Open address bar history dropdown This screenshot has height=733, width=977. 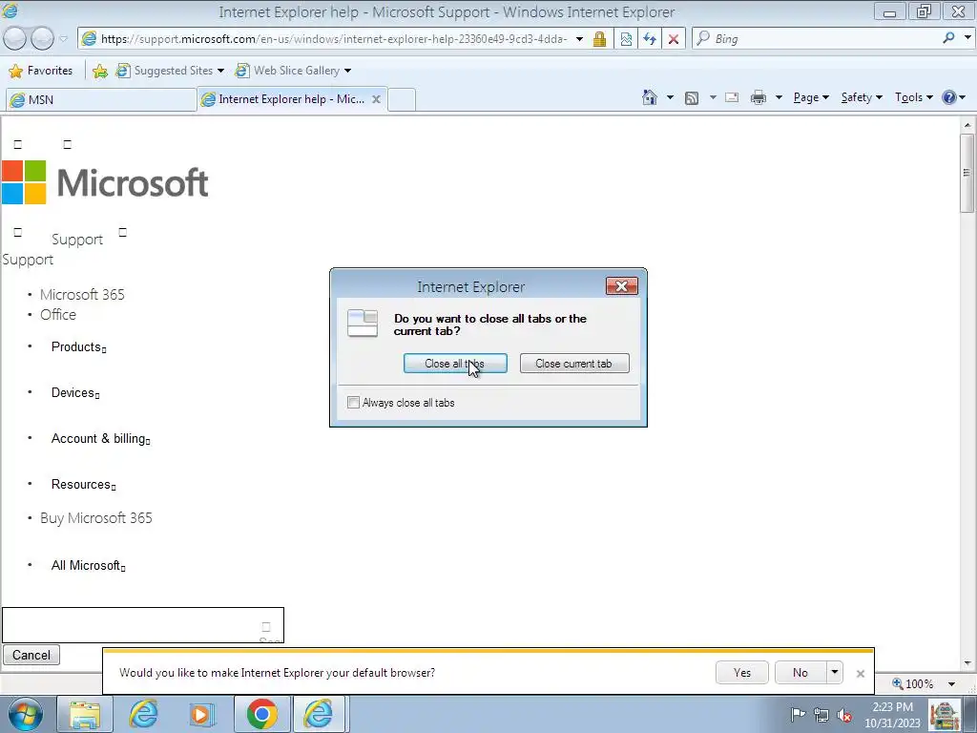[579, 38]
